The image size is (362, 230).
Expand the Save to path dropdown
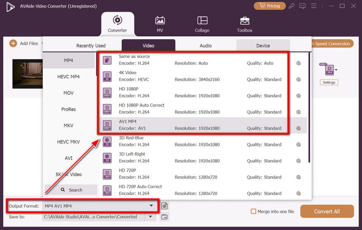click(151, 217)
